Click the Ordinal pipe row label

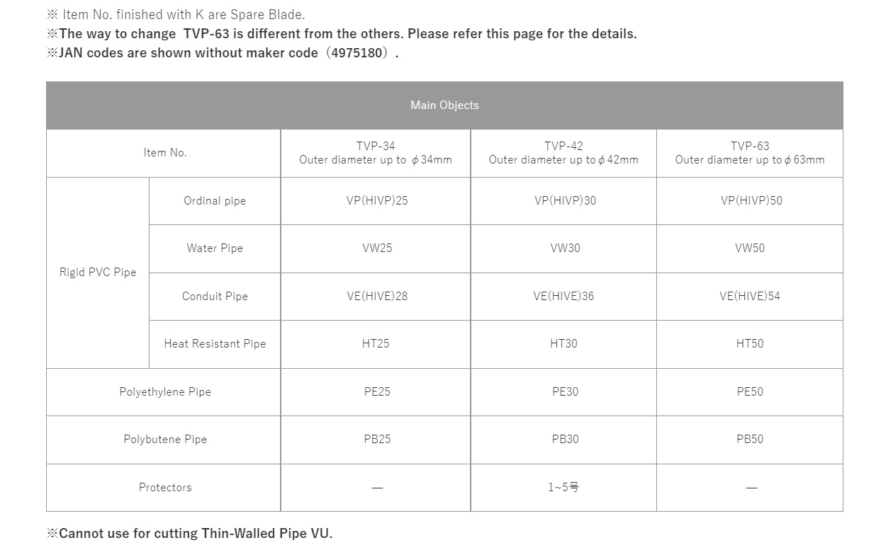(215, 201)
